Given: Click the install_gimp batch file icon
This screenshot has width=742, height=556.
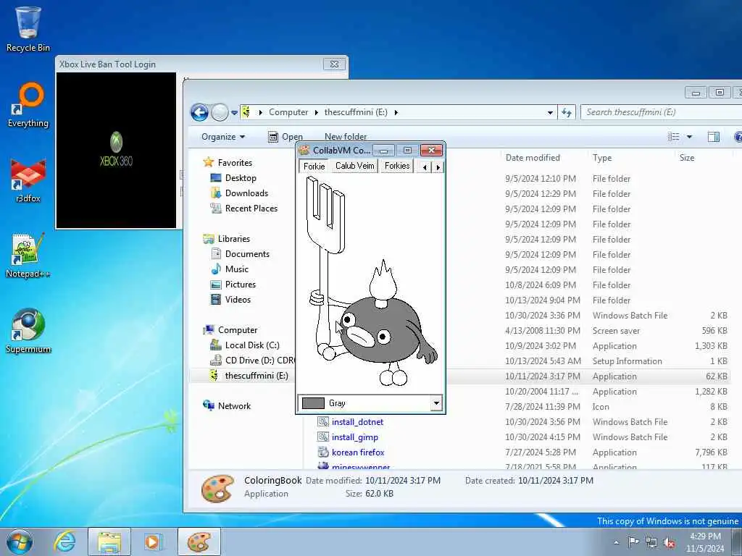Looking at the screenshot, I should 323,437.
